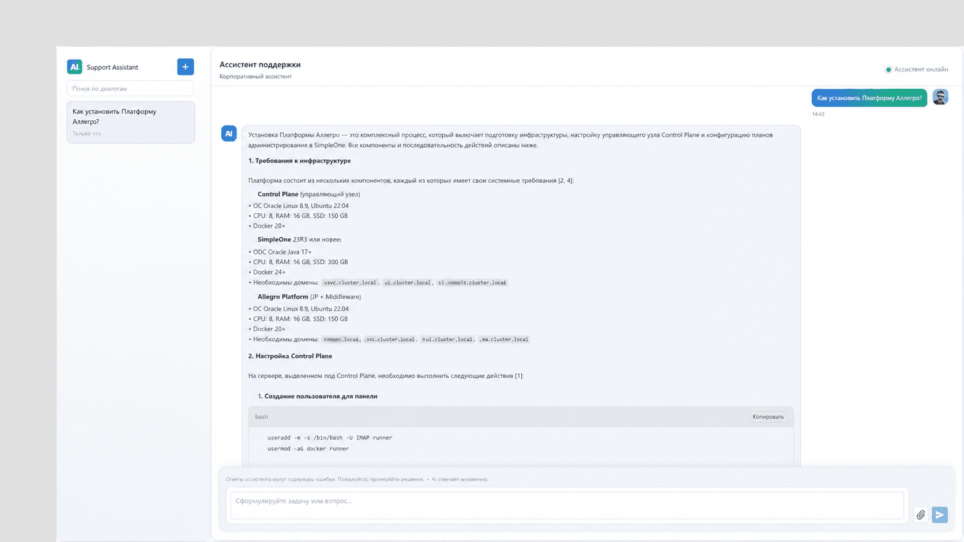The image size is (964, 542).
Task: Copy the bash code block
Action: (768, 417)
